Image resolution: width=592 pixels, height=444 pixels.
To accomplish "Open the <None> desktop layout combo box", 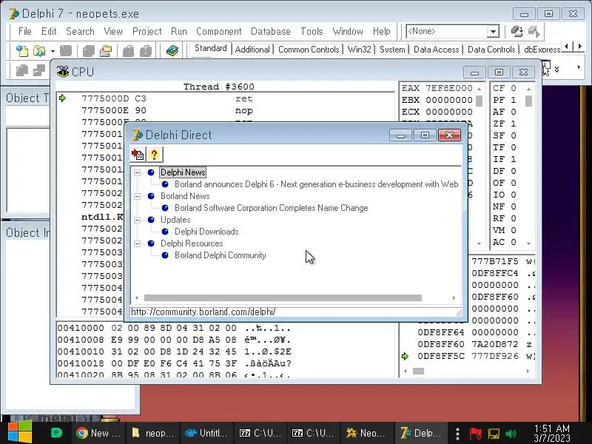I will point(452,31).
